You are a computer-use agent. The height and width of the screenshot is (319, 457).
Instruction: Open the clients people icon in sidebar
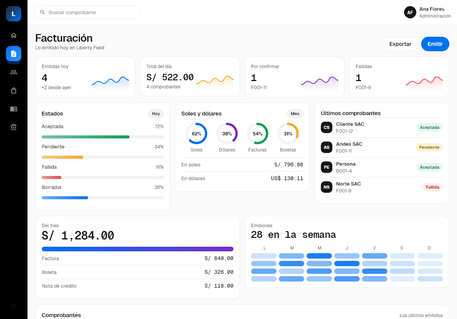click(x=13, y=72)
